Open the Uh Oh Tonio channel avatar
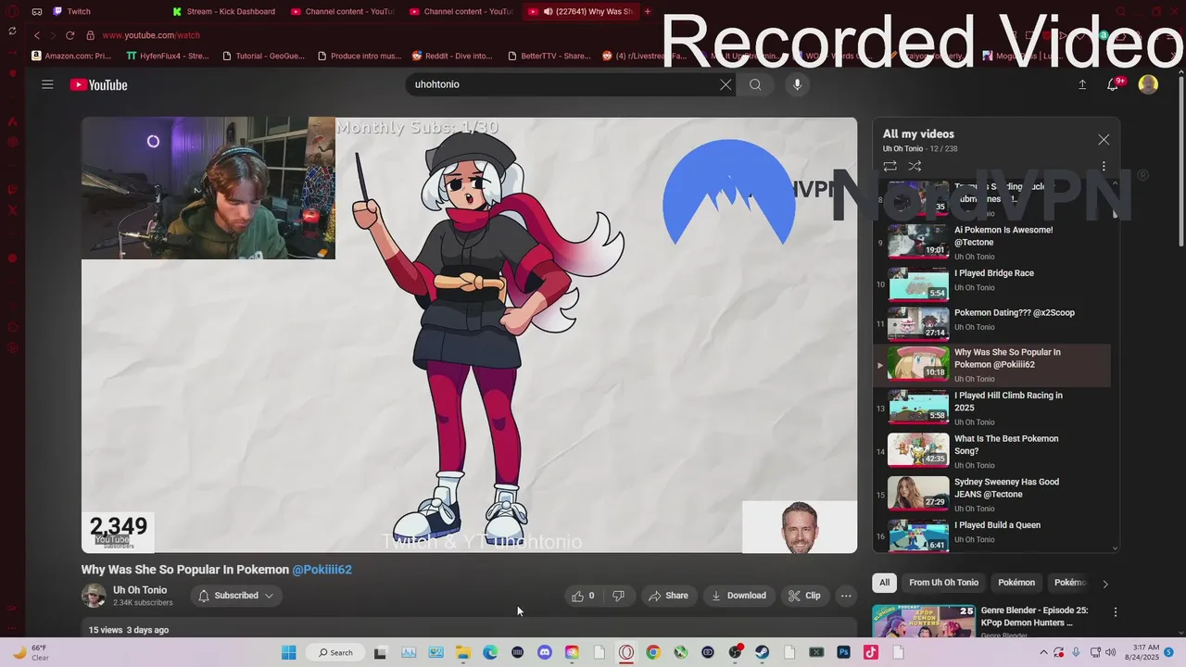Screen dimensions: 1186x667 tap(94, 596)
